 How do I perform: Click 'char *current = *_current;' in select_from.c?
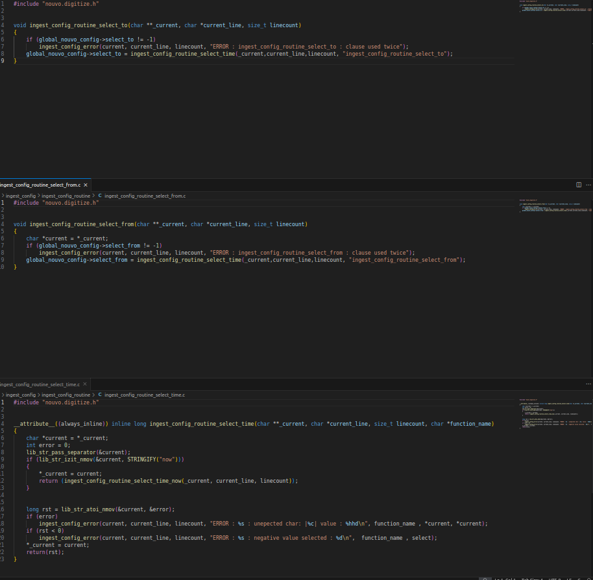pyautogui.click(x=67, y=238)
